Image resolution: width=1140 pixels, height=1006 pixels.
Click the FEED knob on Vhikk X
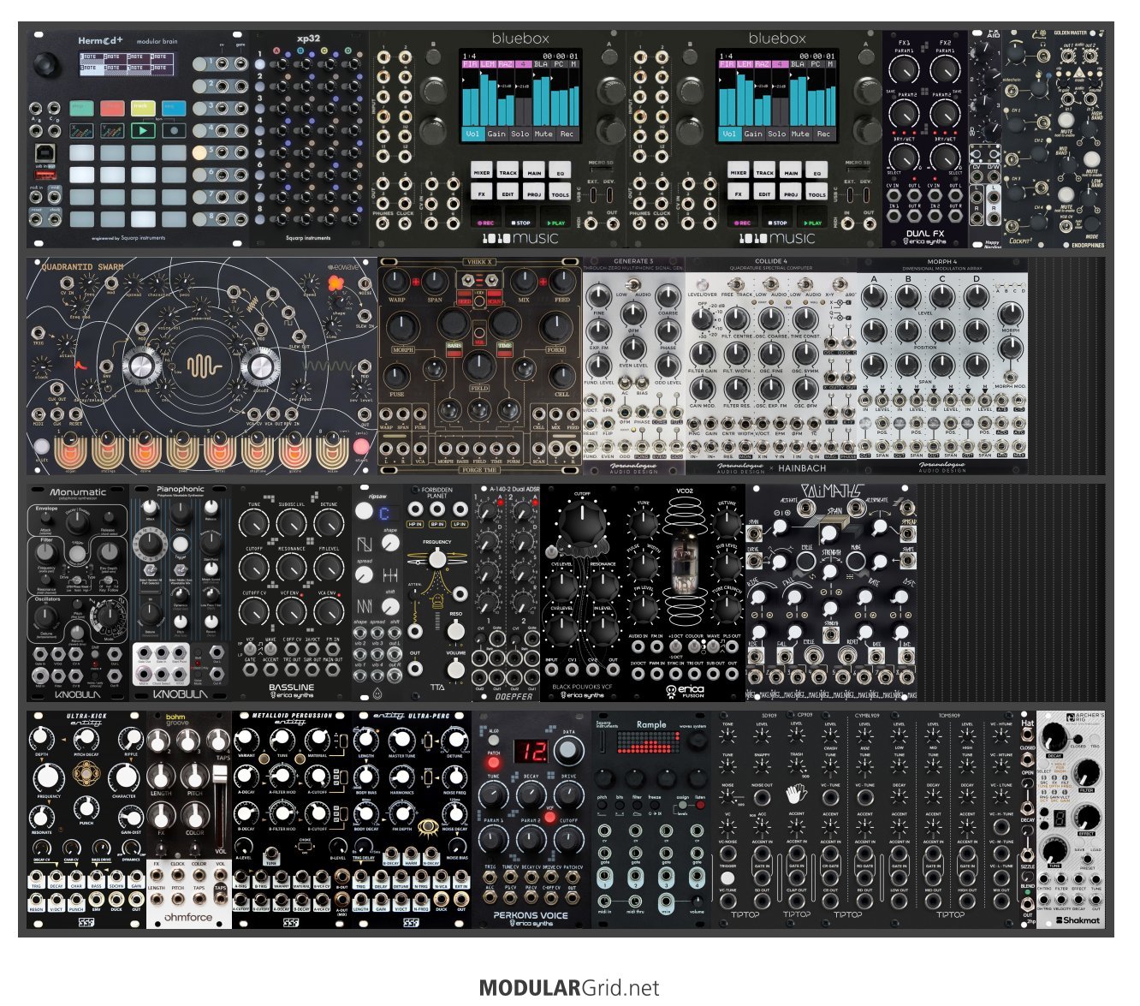click(561, 282)
